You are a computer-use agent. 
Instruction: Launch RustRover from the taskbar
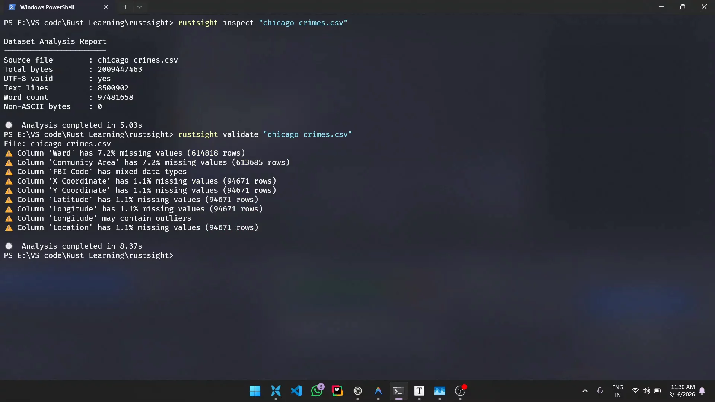337,391
